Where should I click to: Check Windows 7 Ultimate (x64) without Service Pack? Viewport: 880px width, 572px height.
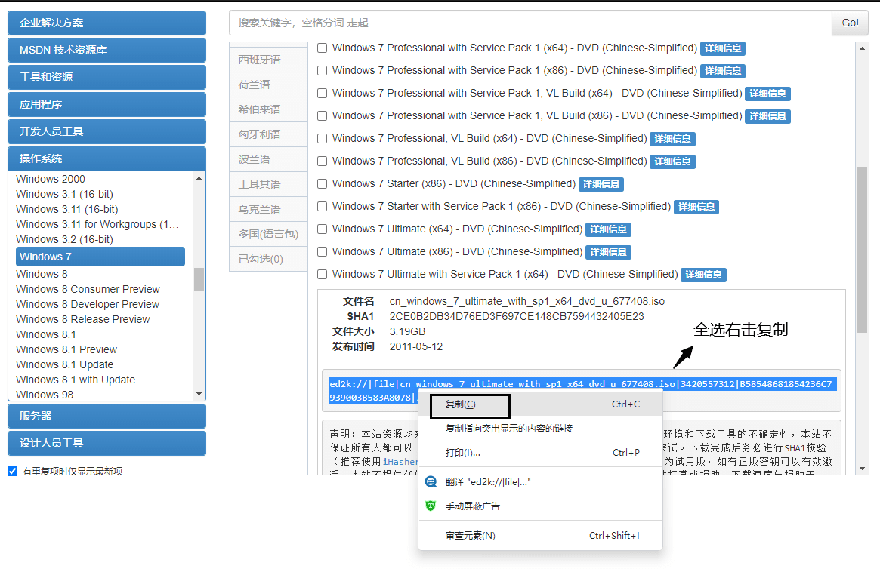322,229
